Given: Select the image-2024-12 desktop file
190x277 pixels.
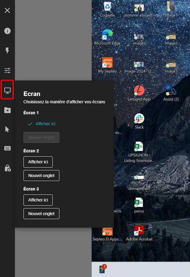Looking at the screenshot, I should [139, 67].
